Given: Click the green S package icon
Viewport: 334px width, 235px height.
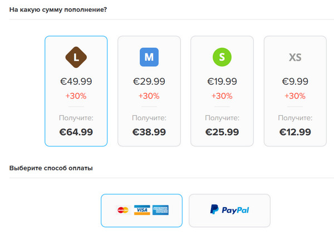Looking at the screenshot, I should [x=222, y=57].
